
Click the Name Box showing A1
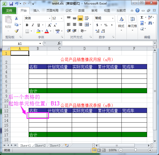click(20, 43)
